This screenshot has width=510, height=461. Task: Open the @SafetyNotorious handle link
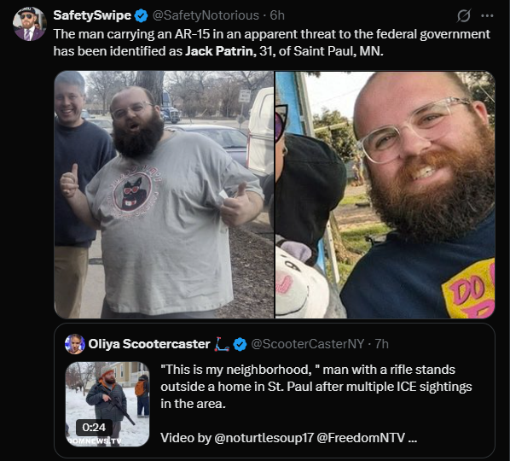tap(206, 15)
